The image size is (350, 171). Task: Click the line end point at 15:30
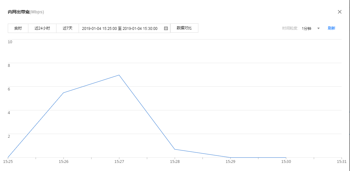[x=286, y=158]
